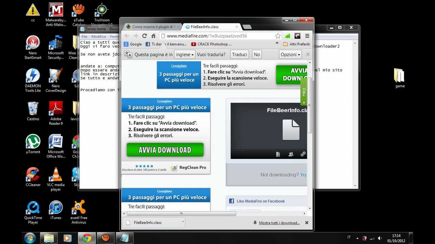The image size is (435, 244).
Task: Open Windows Explorer from taskbar
Action: (x=49, y=238)
